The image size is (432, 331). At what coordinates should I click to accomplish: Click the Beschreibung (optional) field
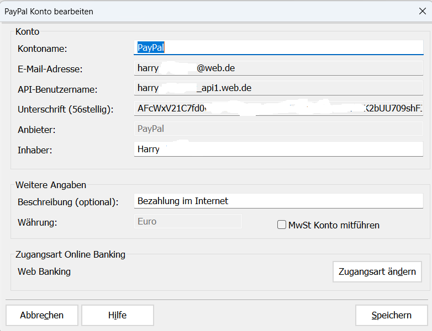(278, 201)
